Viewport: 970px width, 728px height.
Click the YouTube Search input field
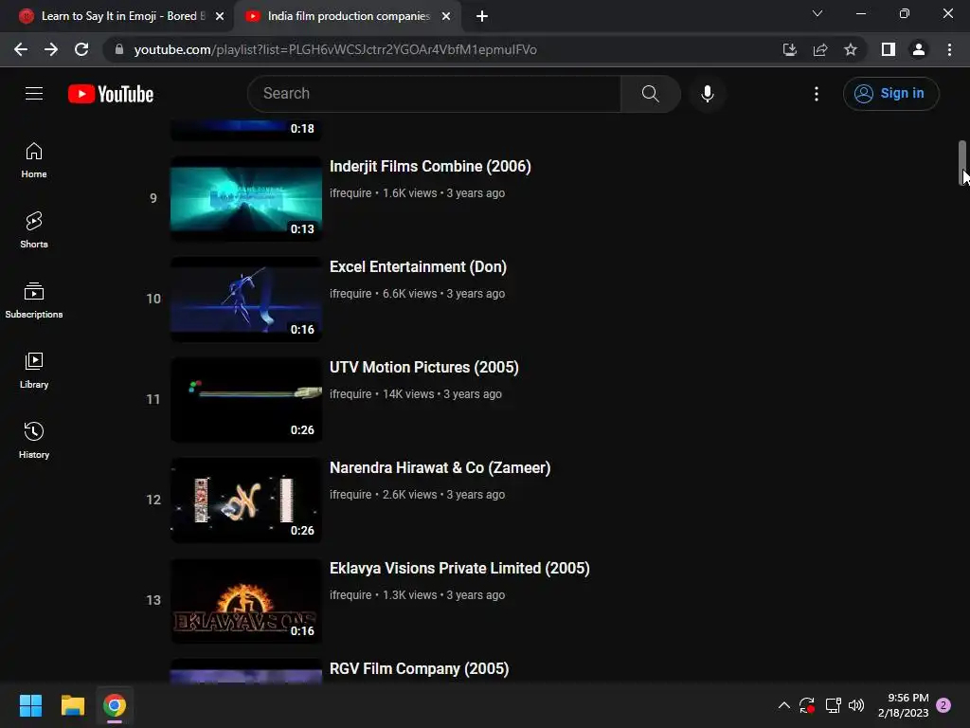(434, 94)
